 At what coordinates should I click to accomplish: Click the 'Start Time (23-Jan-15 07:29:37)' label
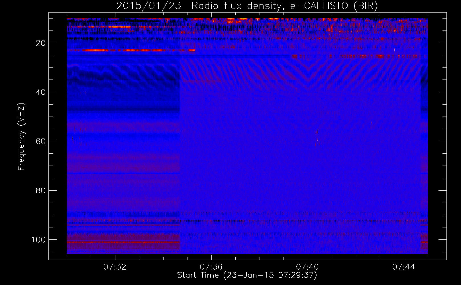click(x=247, y=275)
